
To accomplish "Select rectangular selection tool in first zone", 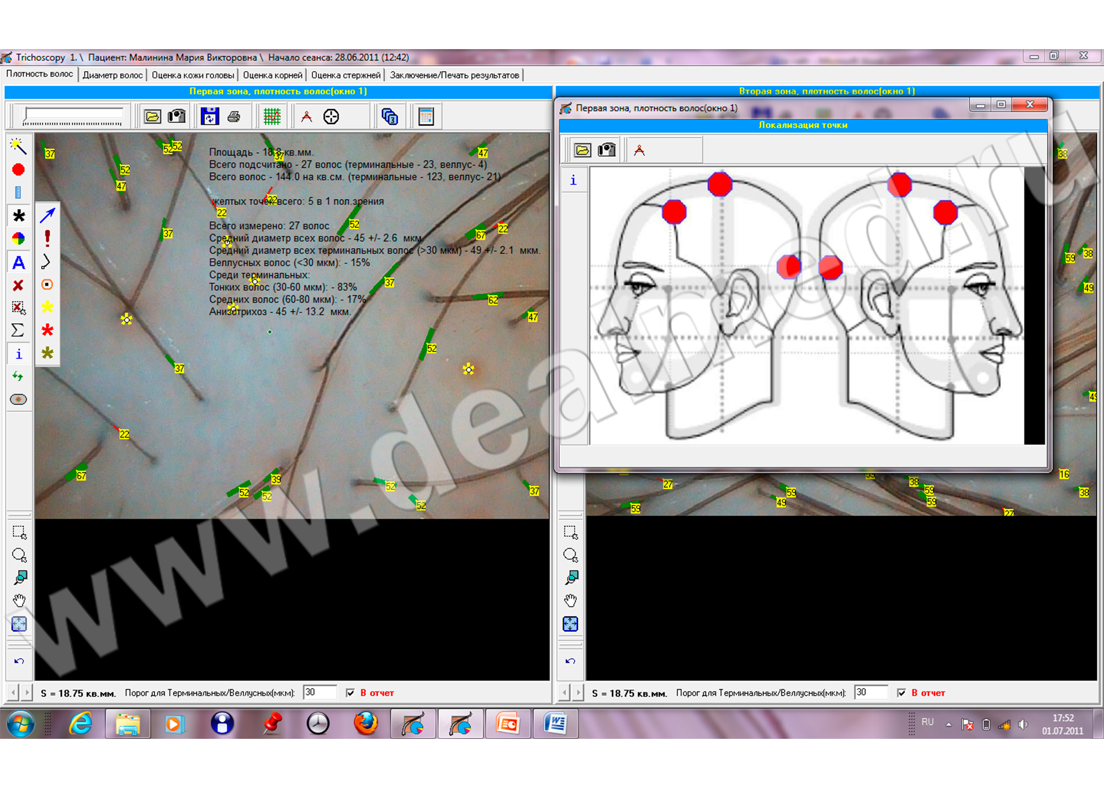I will tap(19, 533).
